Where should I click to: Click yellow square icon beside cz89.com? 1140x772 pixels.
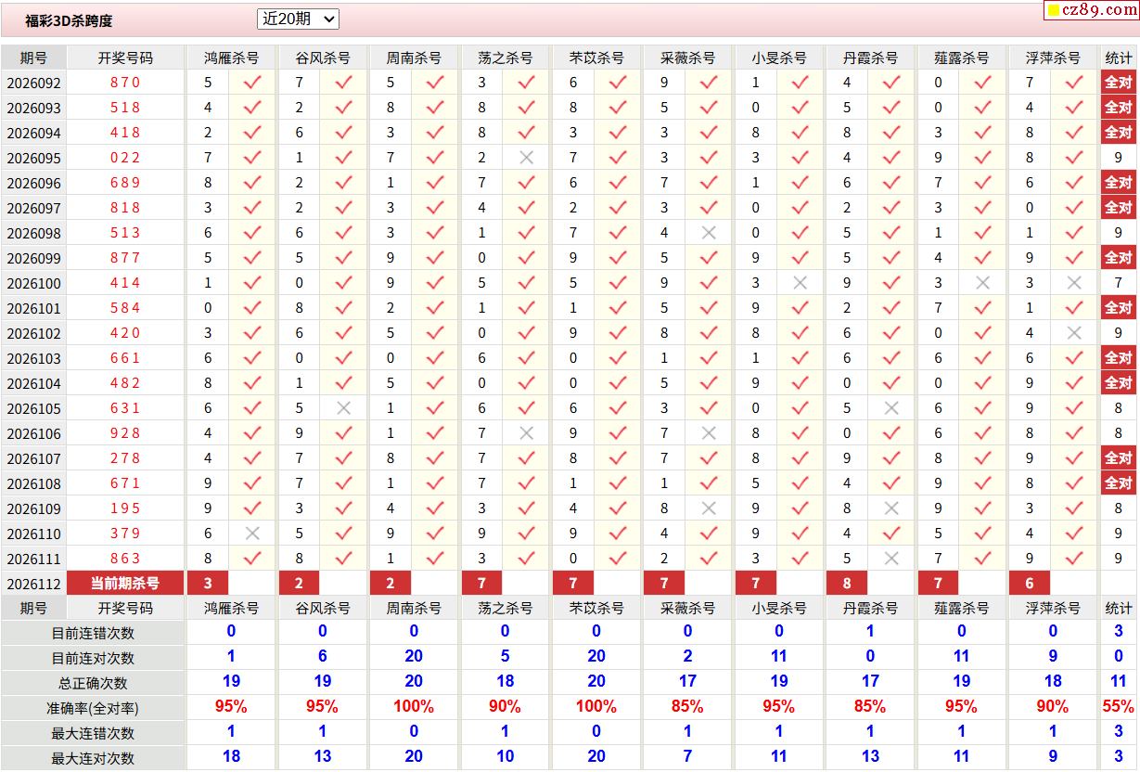pyautogui.click(x=1054, y=11)
